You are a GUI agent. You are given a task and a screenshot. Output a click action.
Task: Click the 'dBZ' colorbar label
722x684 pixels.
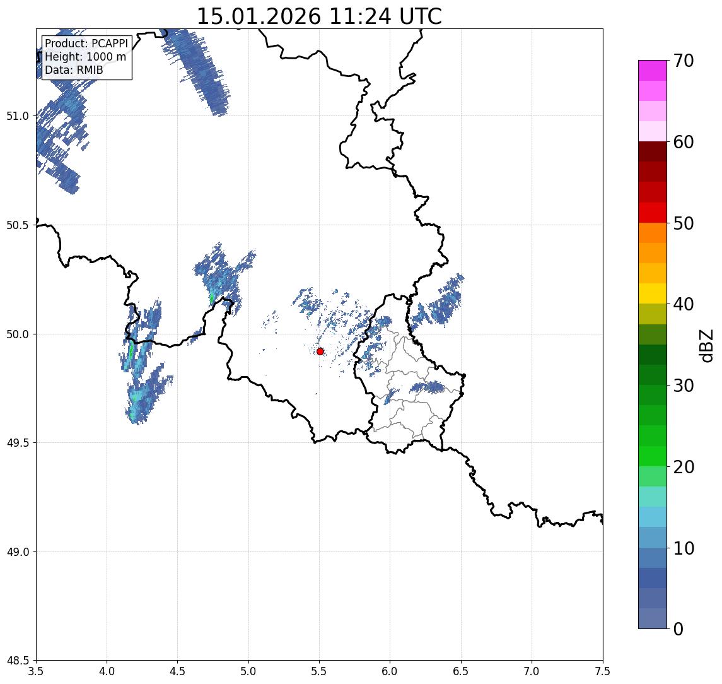[x=706, y=346]
